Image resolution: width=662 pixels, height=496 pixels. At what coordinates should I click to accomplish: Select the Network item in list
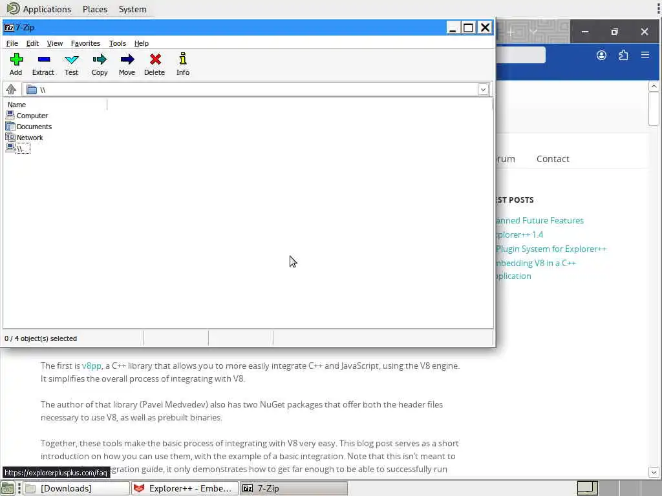point(25,138)
